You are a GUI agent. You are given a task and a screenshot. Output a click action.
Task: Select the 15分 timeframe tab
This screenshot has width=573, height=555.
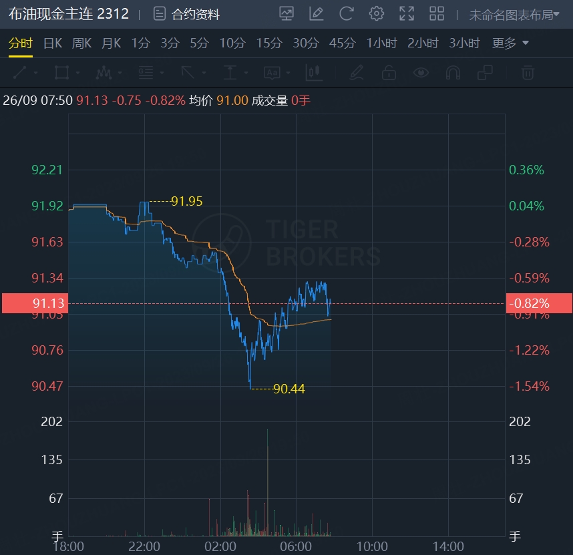click(x=269, y=43)
